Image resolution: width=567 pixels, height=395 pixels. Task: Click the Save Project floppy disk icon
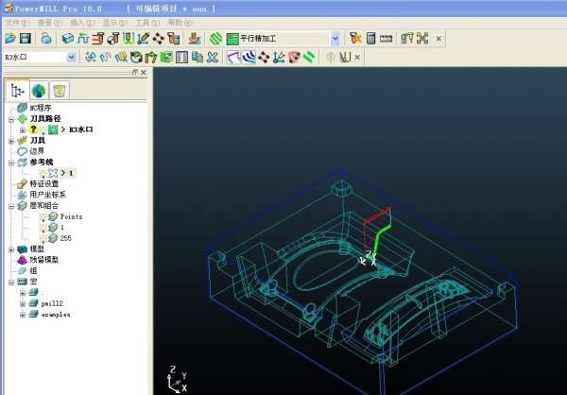(x=26, y=39)
